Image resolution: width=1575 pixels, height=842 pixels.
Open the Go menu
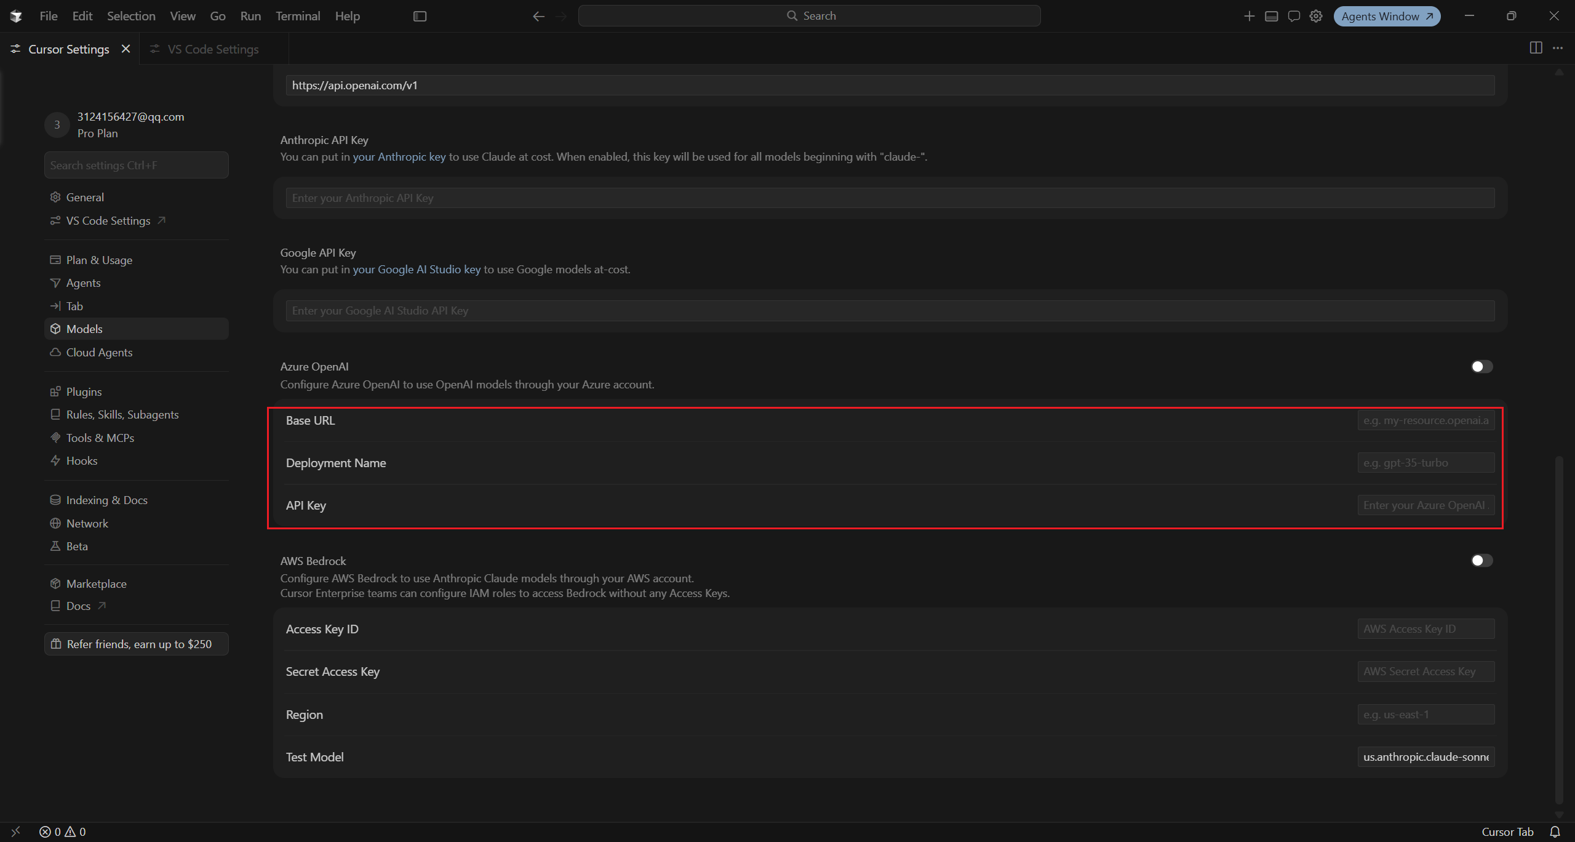click(218, 16)
